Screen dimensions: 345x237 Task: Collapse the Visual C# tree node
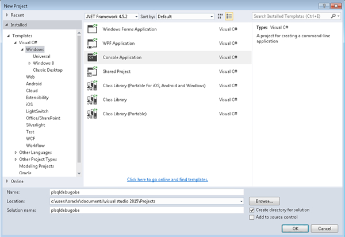point(16,42)
